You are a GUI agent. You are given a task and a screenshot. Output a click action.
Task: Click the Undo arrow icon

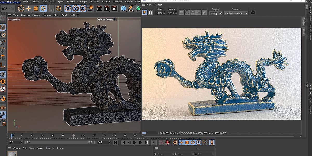(4, 8)
